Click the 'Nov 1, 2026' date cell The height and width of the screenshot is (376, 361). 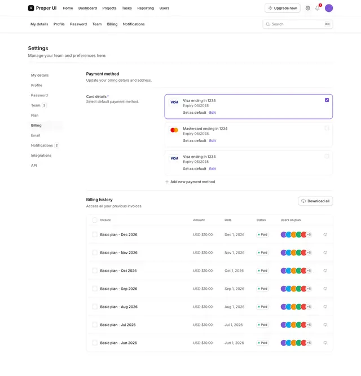(234, 253)
